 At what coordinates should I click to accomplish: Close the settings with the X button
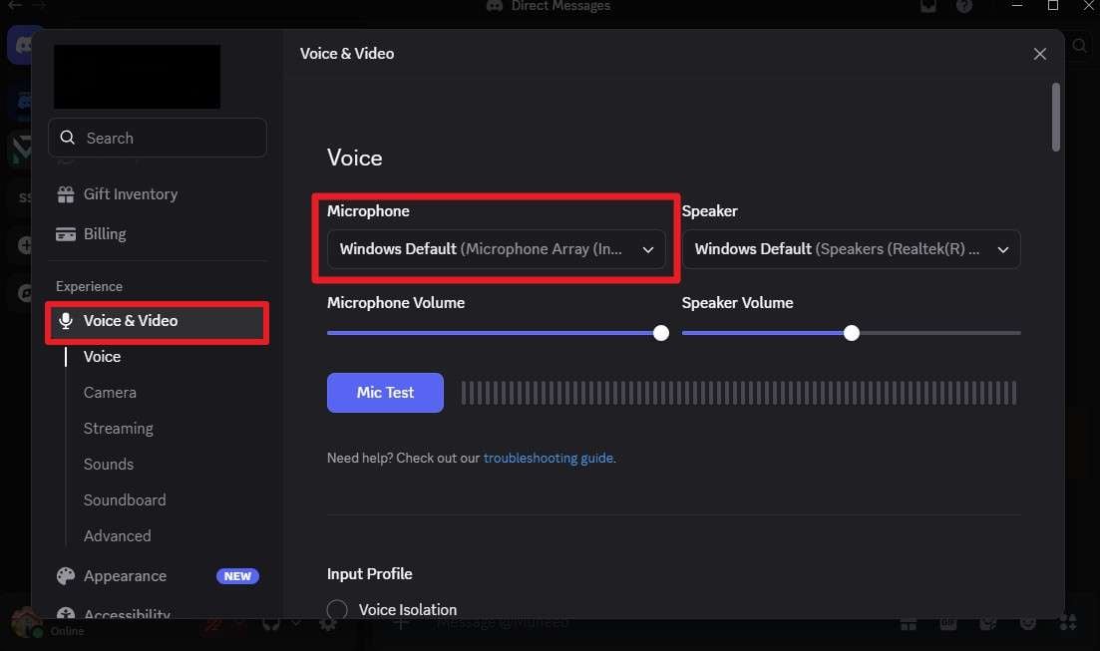click(x=1040, y=54)
